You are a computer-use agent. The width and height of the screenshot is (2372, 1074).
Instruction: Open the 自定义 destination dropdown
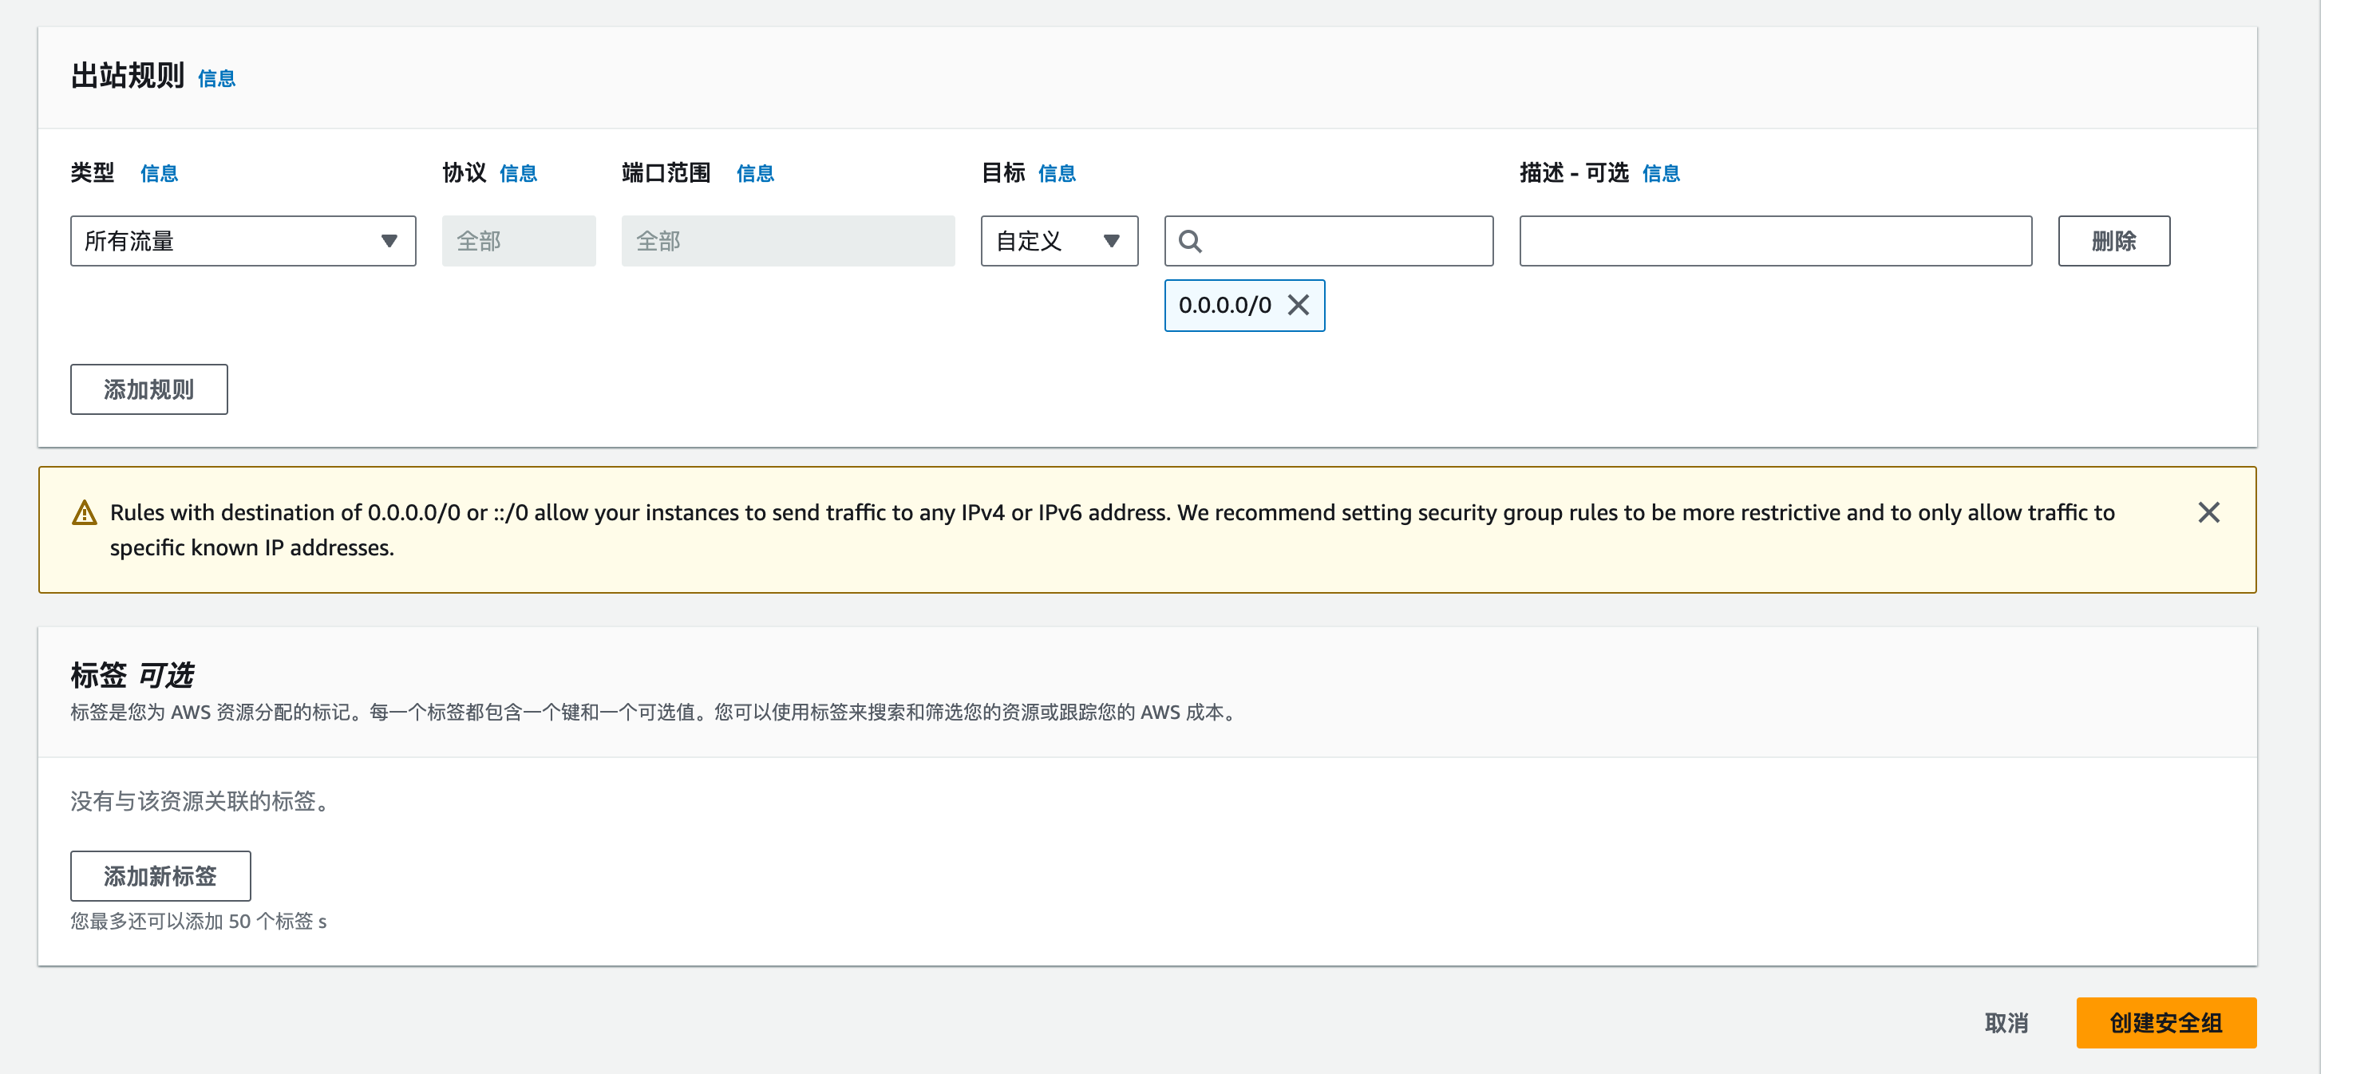point(1059,241)
